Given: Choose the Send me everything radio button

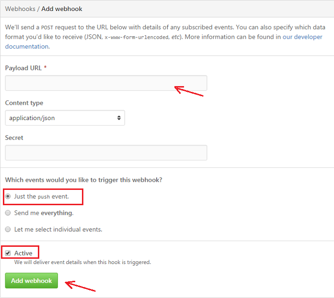Looking at the screenshot, I should (x=8, y=213).
